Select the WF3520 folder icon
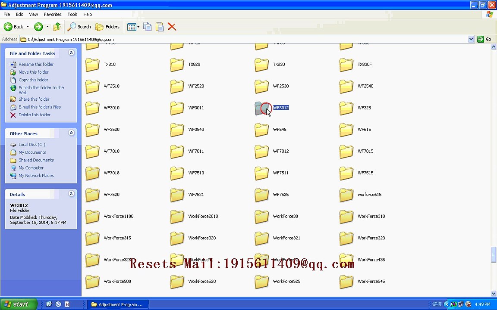Viewport: 497px width, 310px height. click(93, 130)
